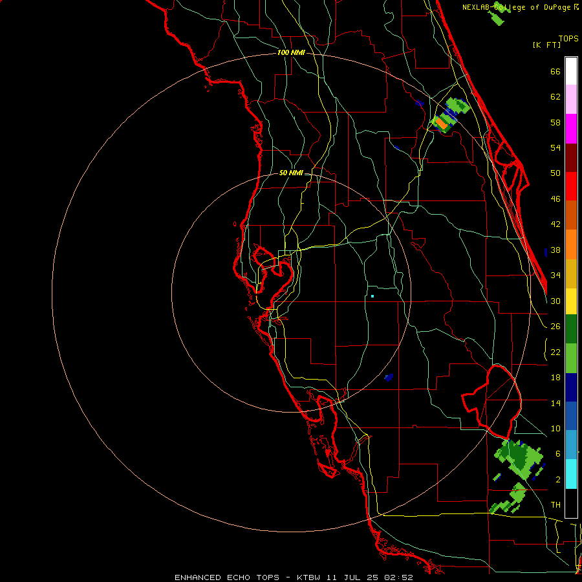Select the light green legend swatch
582x582 pixels.
pos(571,358)
